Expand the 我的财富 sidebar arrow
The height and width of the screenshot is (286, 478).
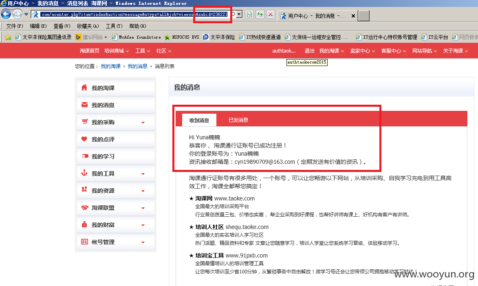click(143, 225)
